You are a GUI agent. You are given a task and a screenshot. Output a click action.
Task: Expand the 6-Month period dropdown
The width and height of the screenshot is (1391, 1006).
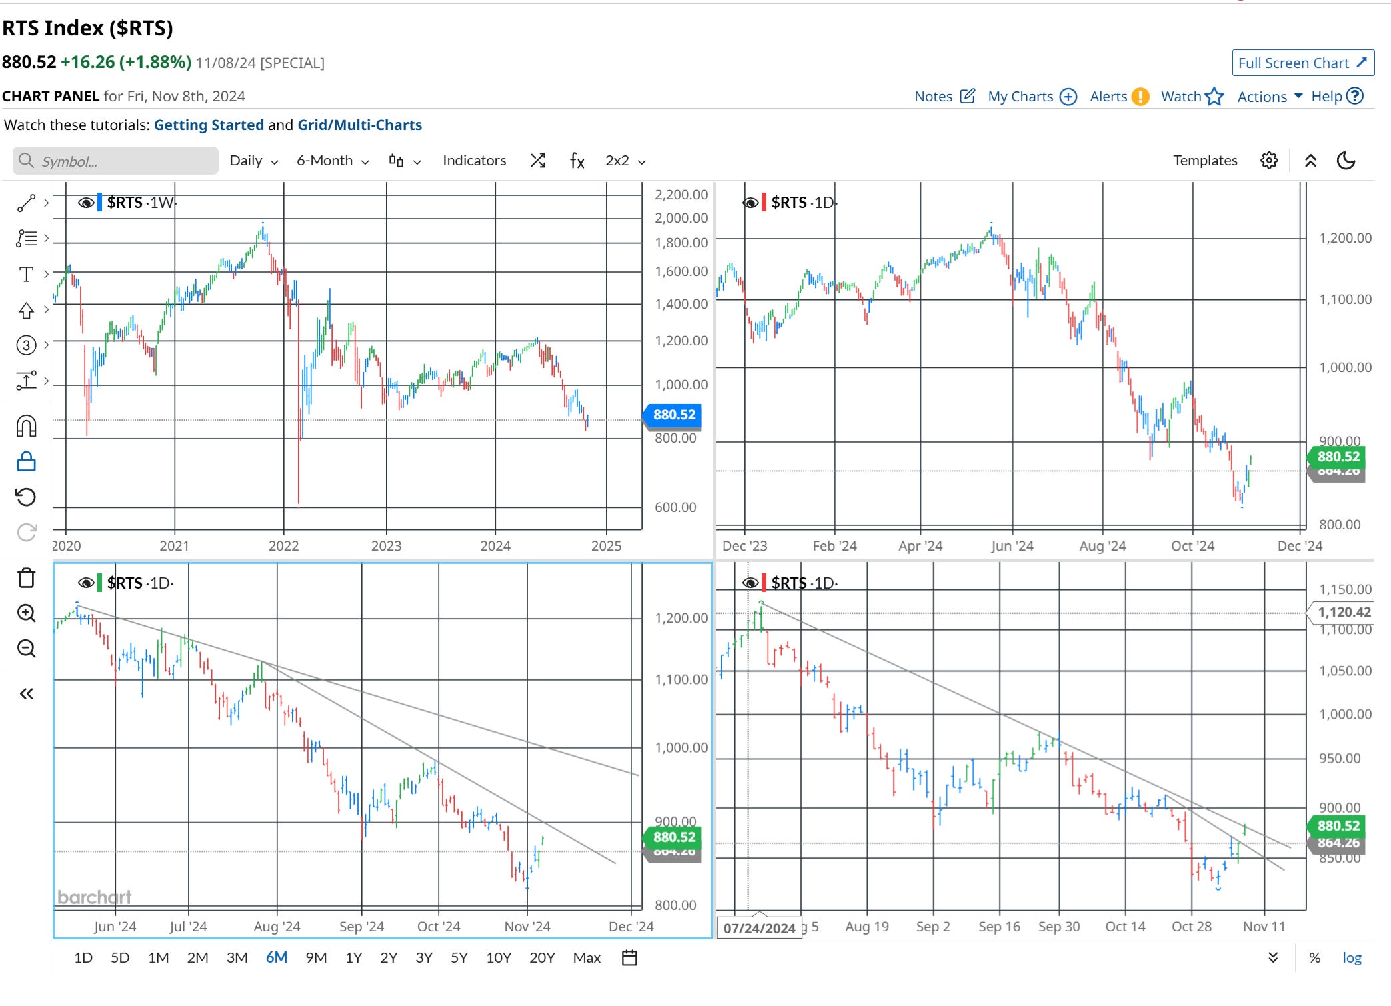click(x=332, y=161)
